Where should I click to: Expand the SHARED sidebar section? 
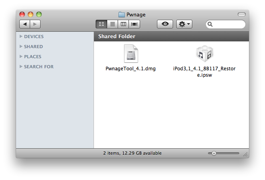click(21, 47)
